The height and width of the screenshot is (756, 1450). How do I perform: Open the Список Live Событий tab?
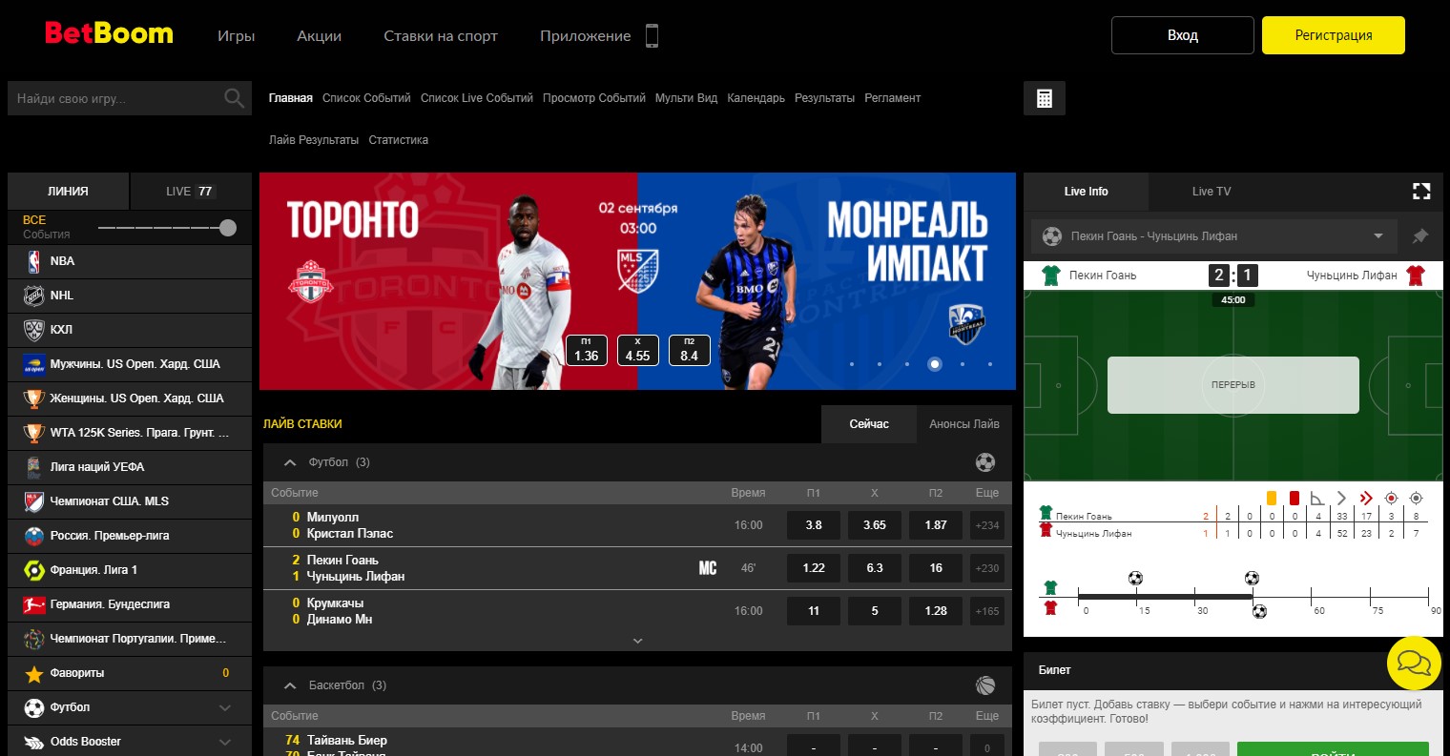point(477,98)
